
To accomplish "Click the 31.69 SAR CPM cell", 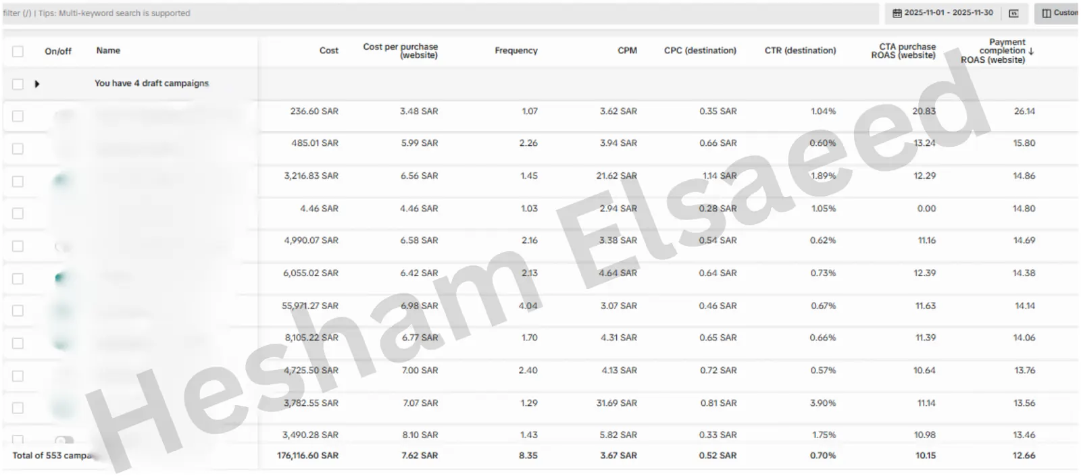I will pos(617,403).
